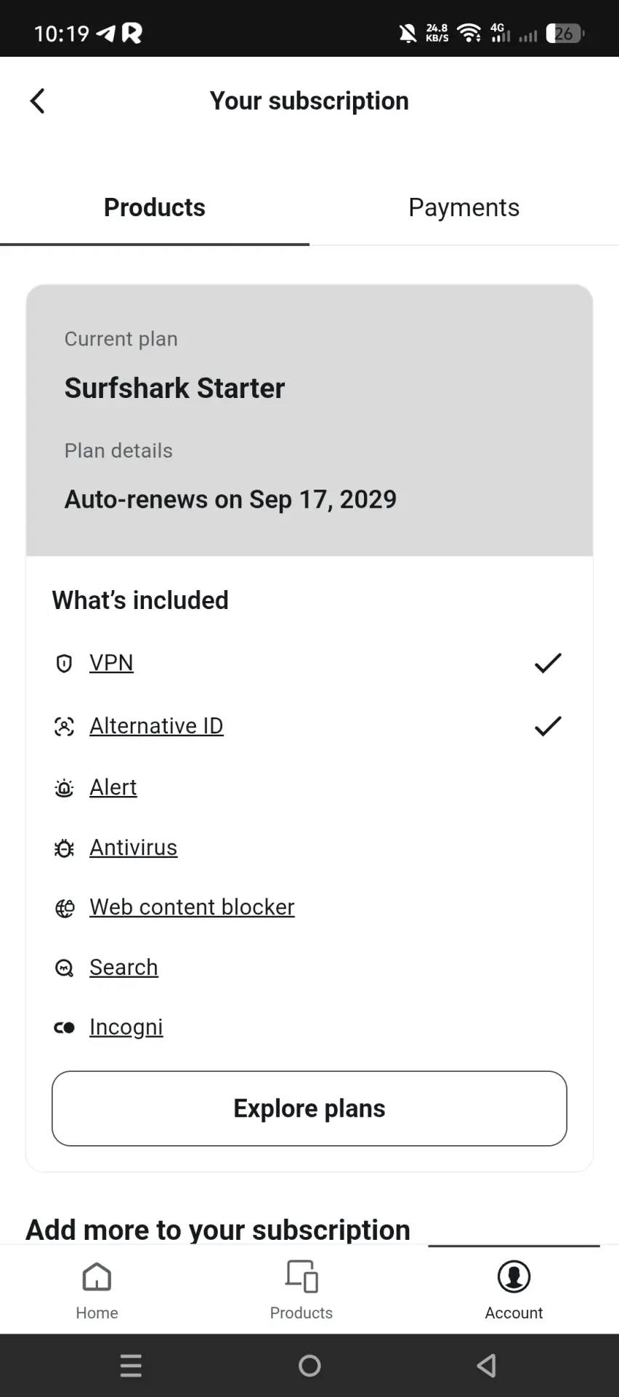The image size is (619, 1397).
Task: Go to Home in bottom navigation
Action: coord(97,1290)
